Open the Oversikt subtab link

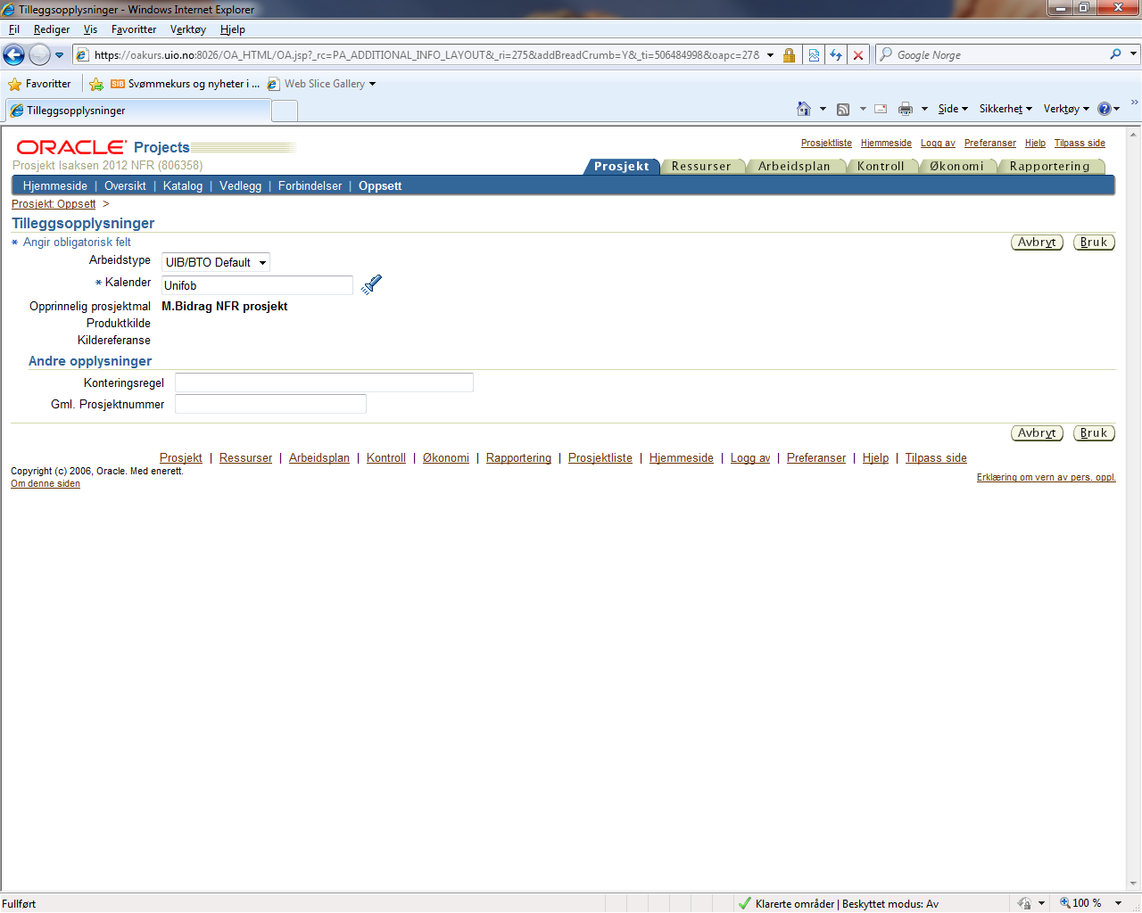click(125, 186)
